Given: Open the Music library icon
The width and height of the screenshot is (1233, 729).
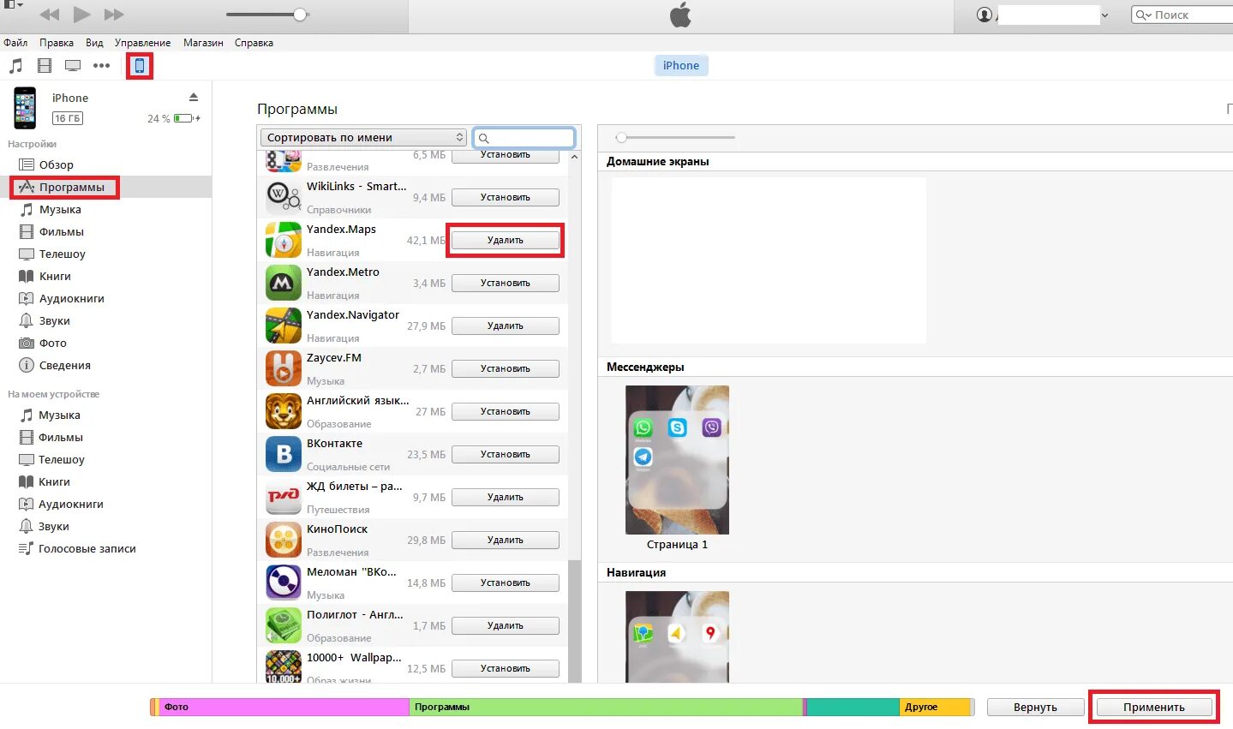Looking at the screenshot, I should coord(15,65).
